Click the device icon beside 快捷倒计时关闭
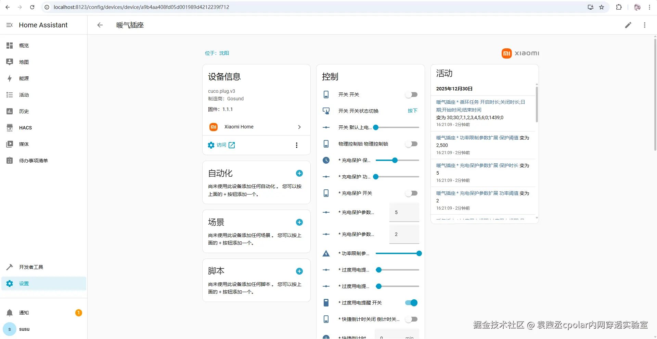 (x=326, y=319)
